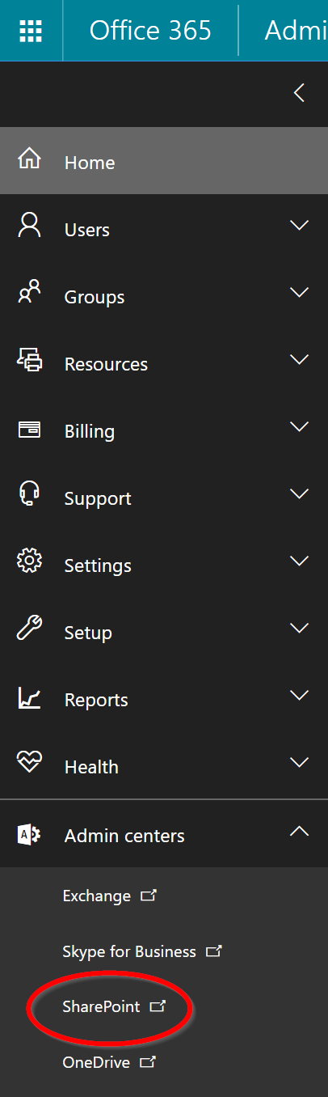This screenshot has width=328, height=1097.
Task: Click the Settings gear icon
Action: tap(29, 561)
